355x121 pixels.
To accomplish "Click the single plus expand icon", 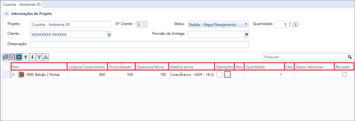I will point(12,57).
